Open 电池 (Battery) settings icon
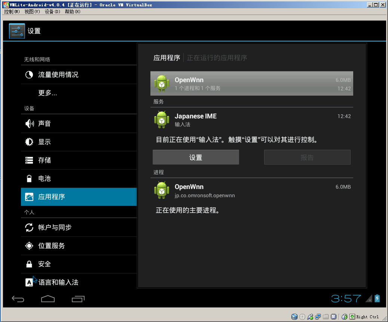 (29, 179)
